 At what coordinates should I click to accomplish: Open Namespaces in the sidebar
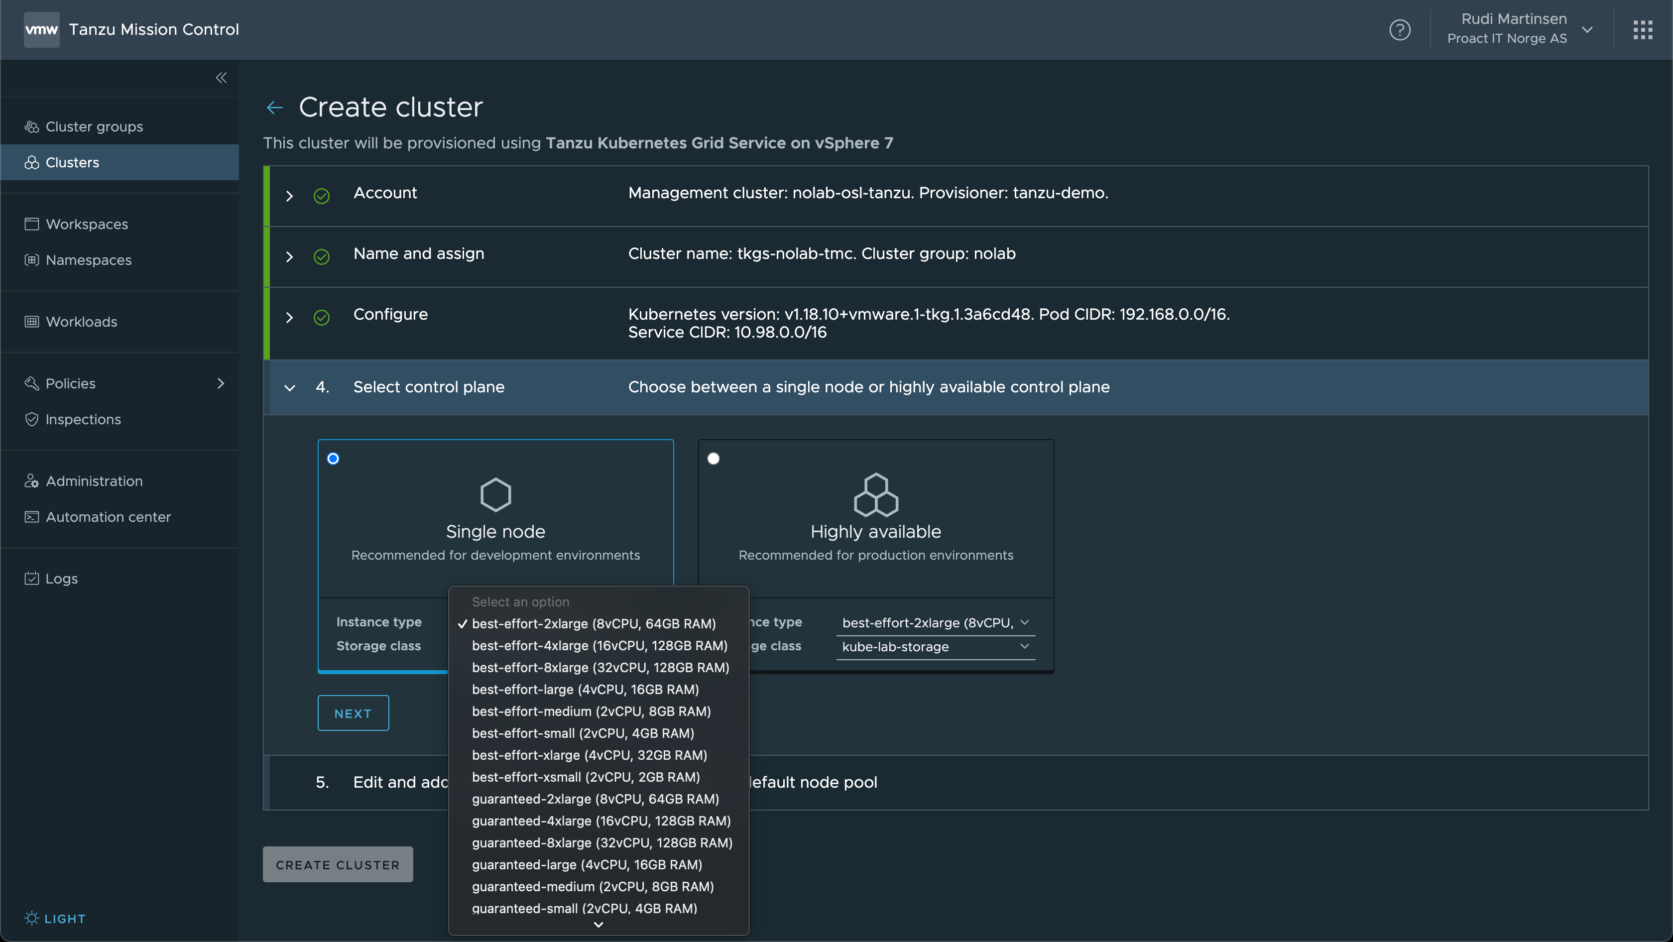pos(119,260)
